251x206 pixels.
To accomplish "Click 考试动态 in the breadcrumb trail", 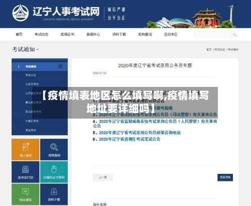I will coord(219,49).
